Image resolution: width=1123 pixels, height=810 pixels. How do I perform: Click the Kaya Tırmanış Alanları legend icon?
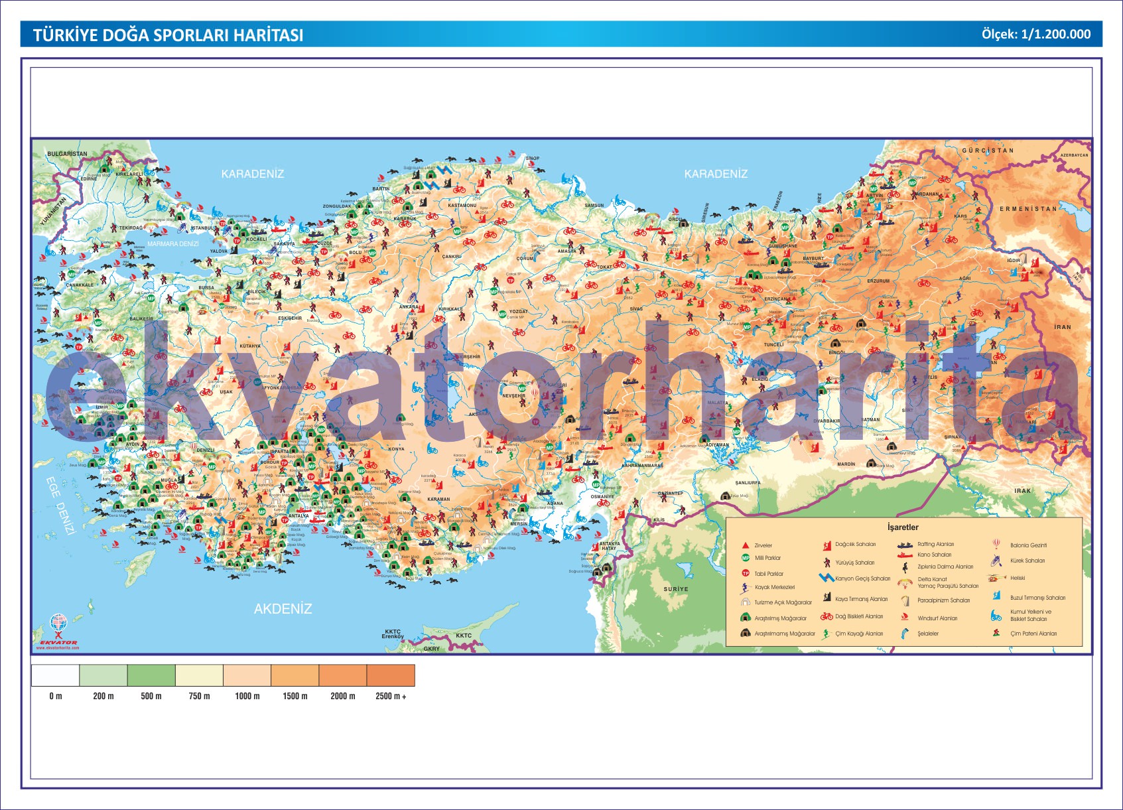(826, 598)
